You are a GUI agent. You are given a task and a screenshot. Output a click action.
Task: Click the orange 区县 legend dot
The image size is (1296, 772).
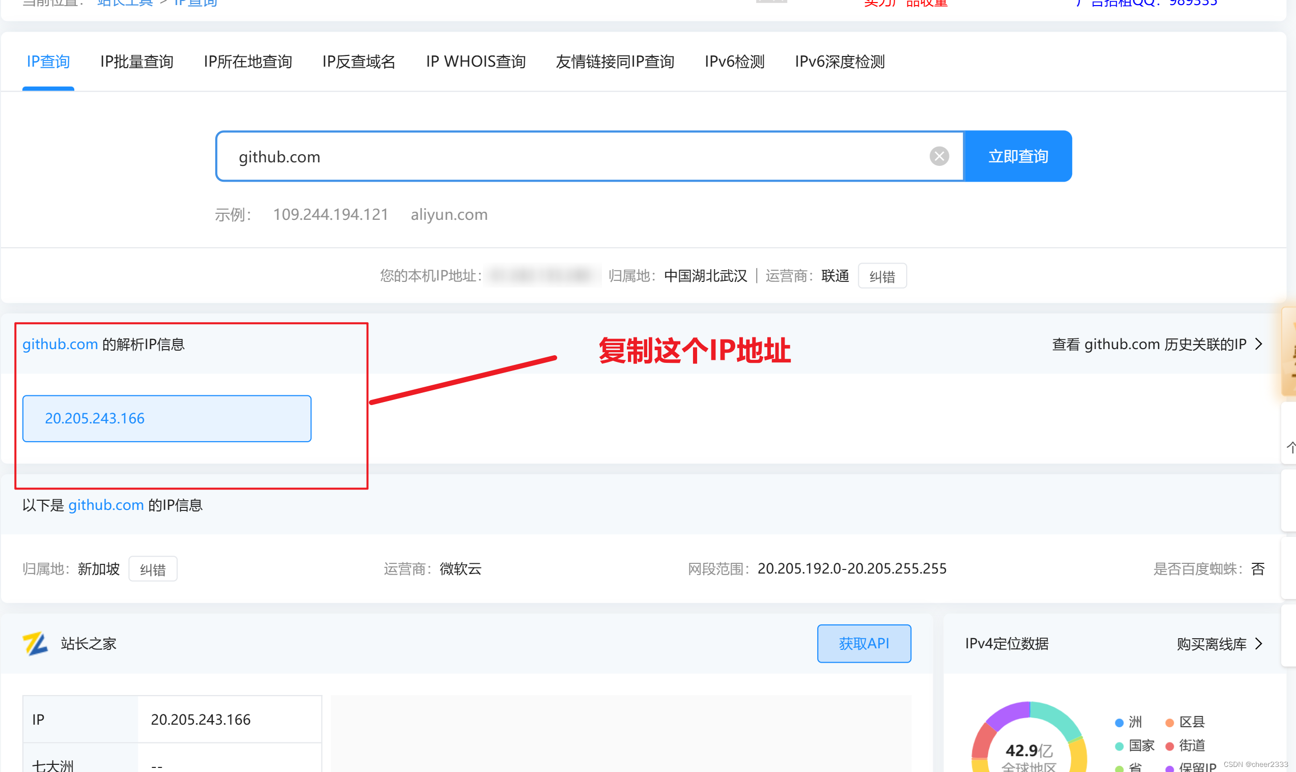tap(1170, 723)
